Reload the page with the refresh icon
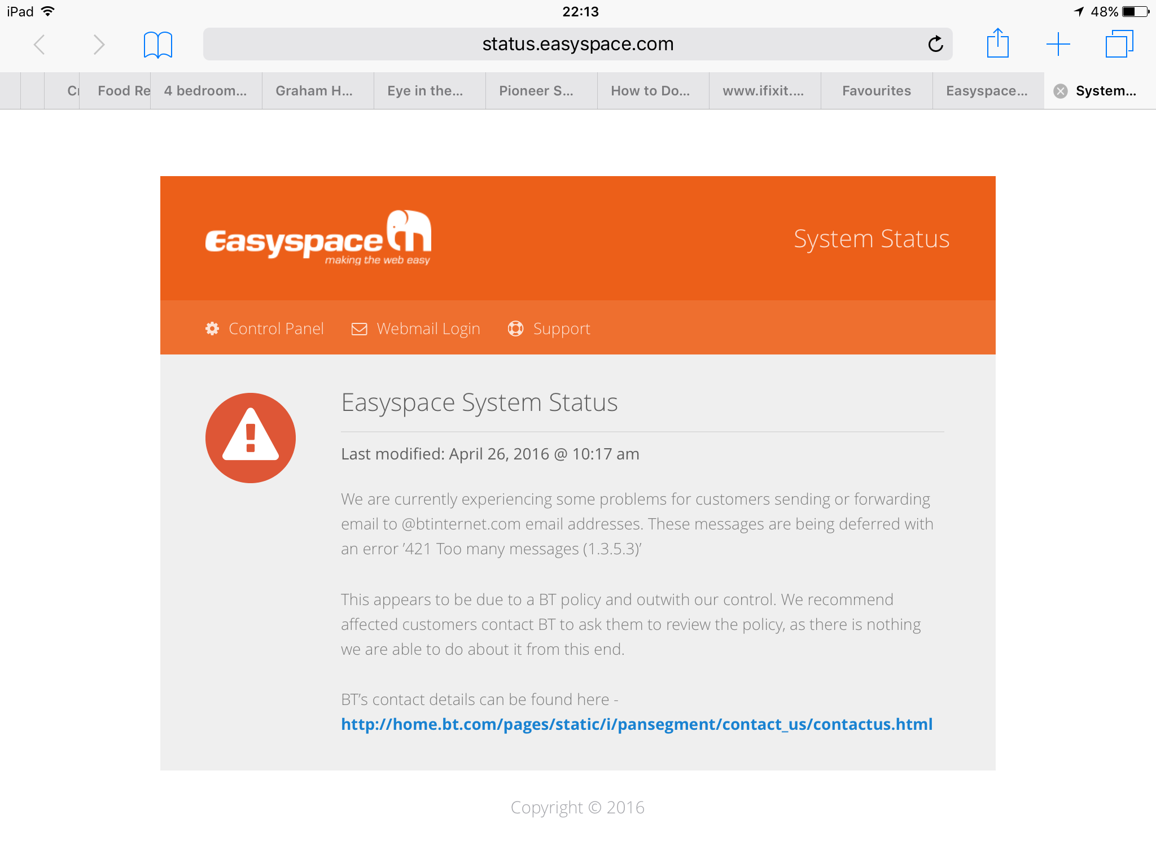 [935, 44]
